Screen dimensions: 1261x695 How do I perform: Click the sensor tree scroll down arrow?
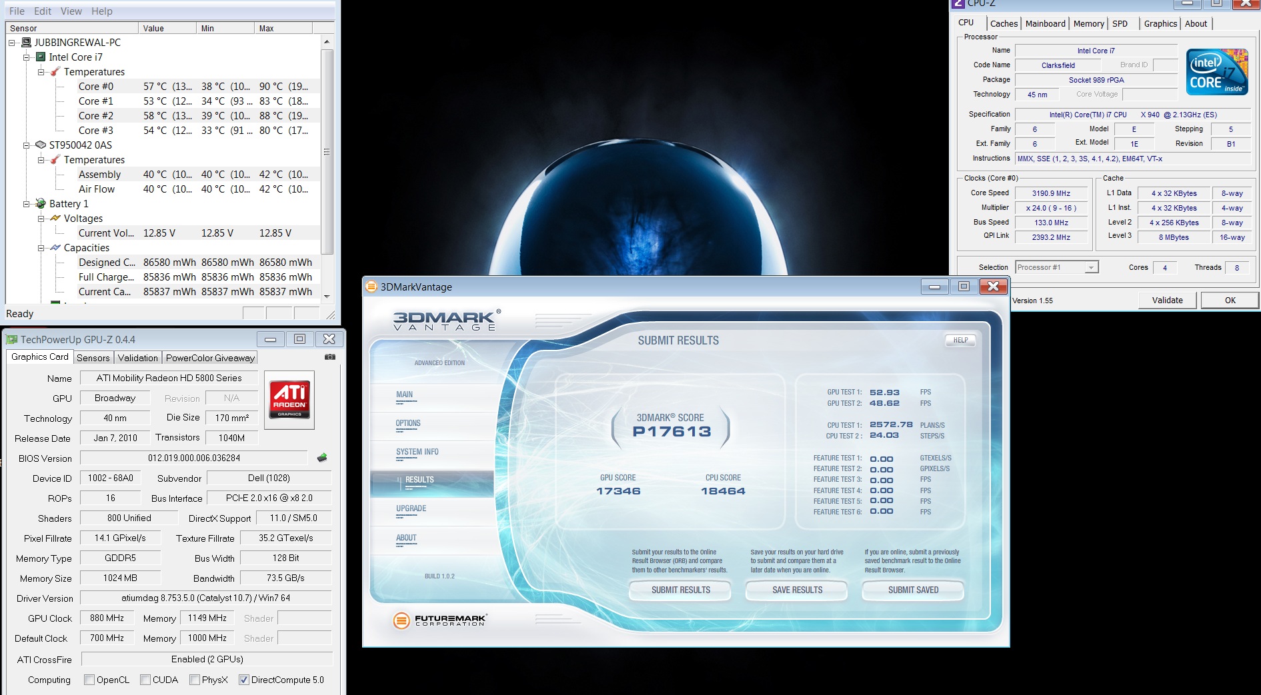coord(327,297)
